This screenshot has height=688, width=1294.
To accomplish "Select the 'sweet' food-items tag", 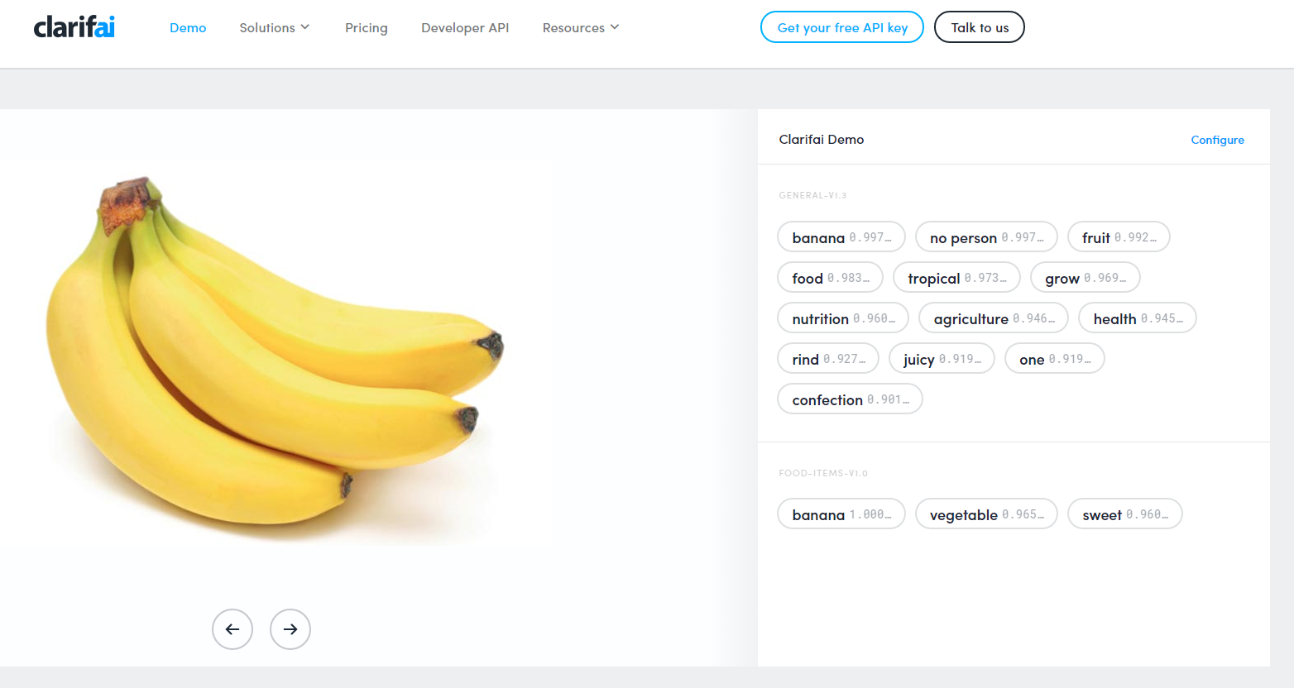I will (x=1124, y=514).
